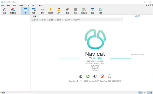153x94 pixels.
Task: Launch 导出向导 (Export Wizard)
Action: pos(76,20)
